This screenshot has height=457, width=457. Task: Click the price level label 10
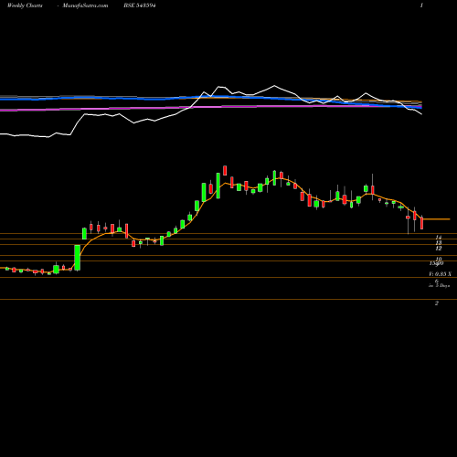[439, 259]
